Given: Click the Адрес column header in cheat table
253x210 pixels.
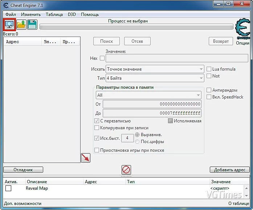Looking at the screenshot, I should pyautogui.click(x=105, y=182).
